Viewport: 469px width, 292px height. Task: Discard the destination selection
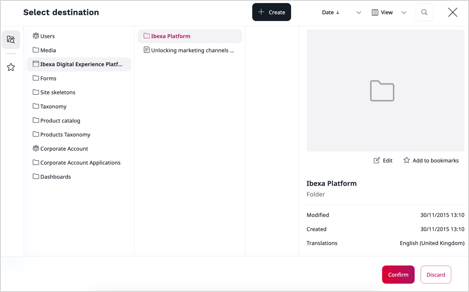click(436, 274)
